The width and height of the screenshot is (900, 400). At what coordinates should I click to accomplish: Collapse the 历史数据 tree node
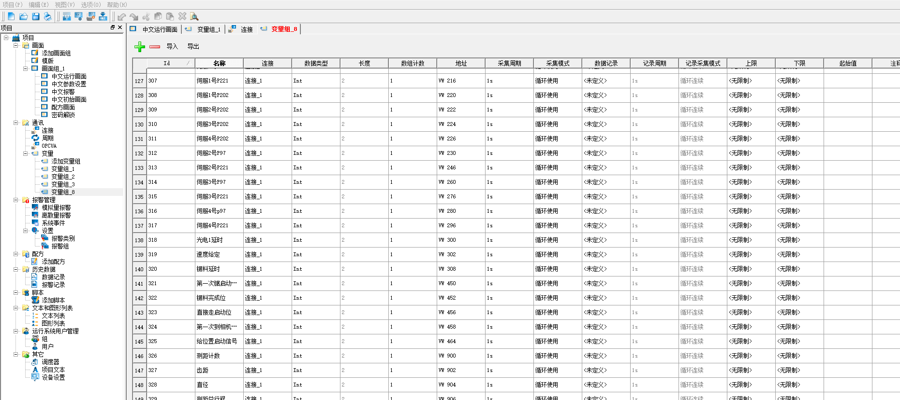pyautogui.click(x=16, y=269)
